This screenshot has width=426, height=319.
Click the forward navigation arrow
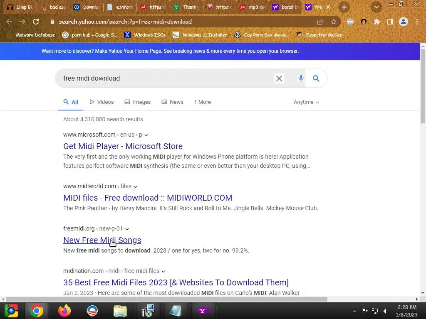(22, 22)
